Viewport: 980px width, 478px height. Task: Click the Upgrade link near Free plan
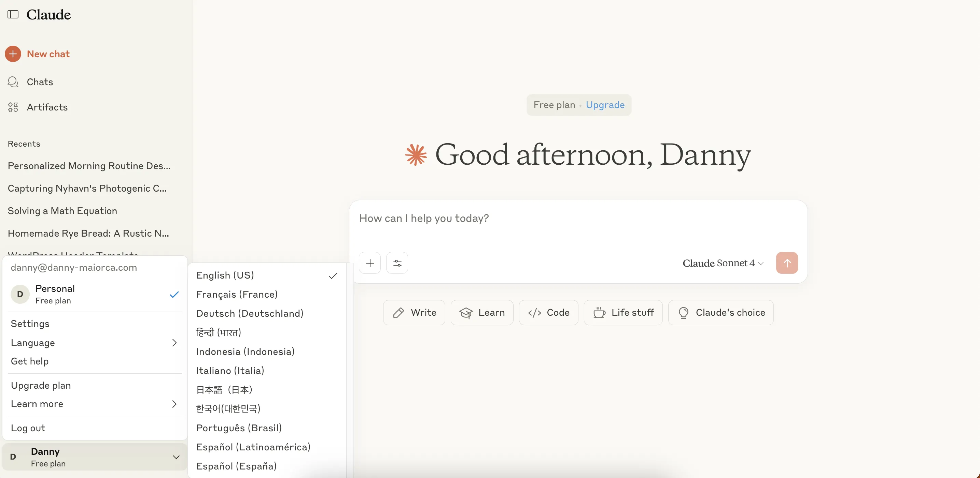click(605, 105)
